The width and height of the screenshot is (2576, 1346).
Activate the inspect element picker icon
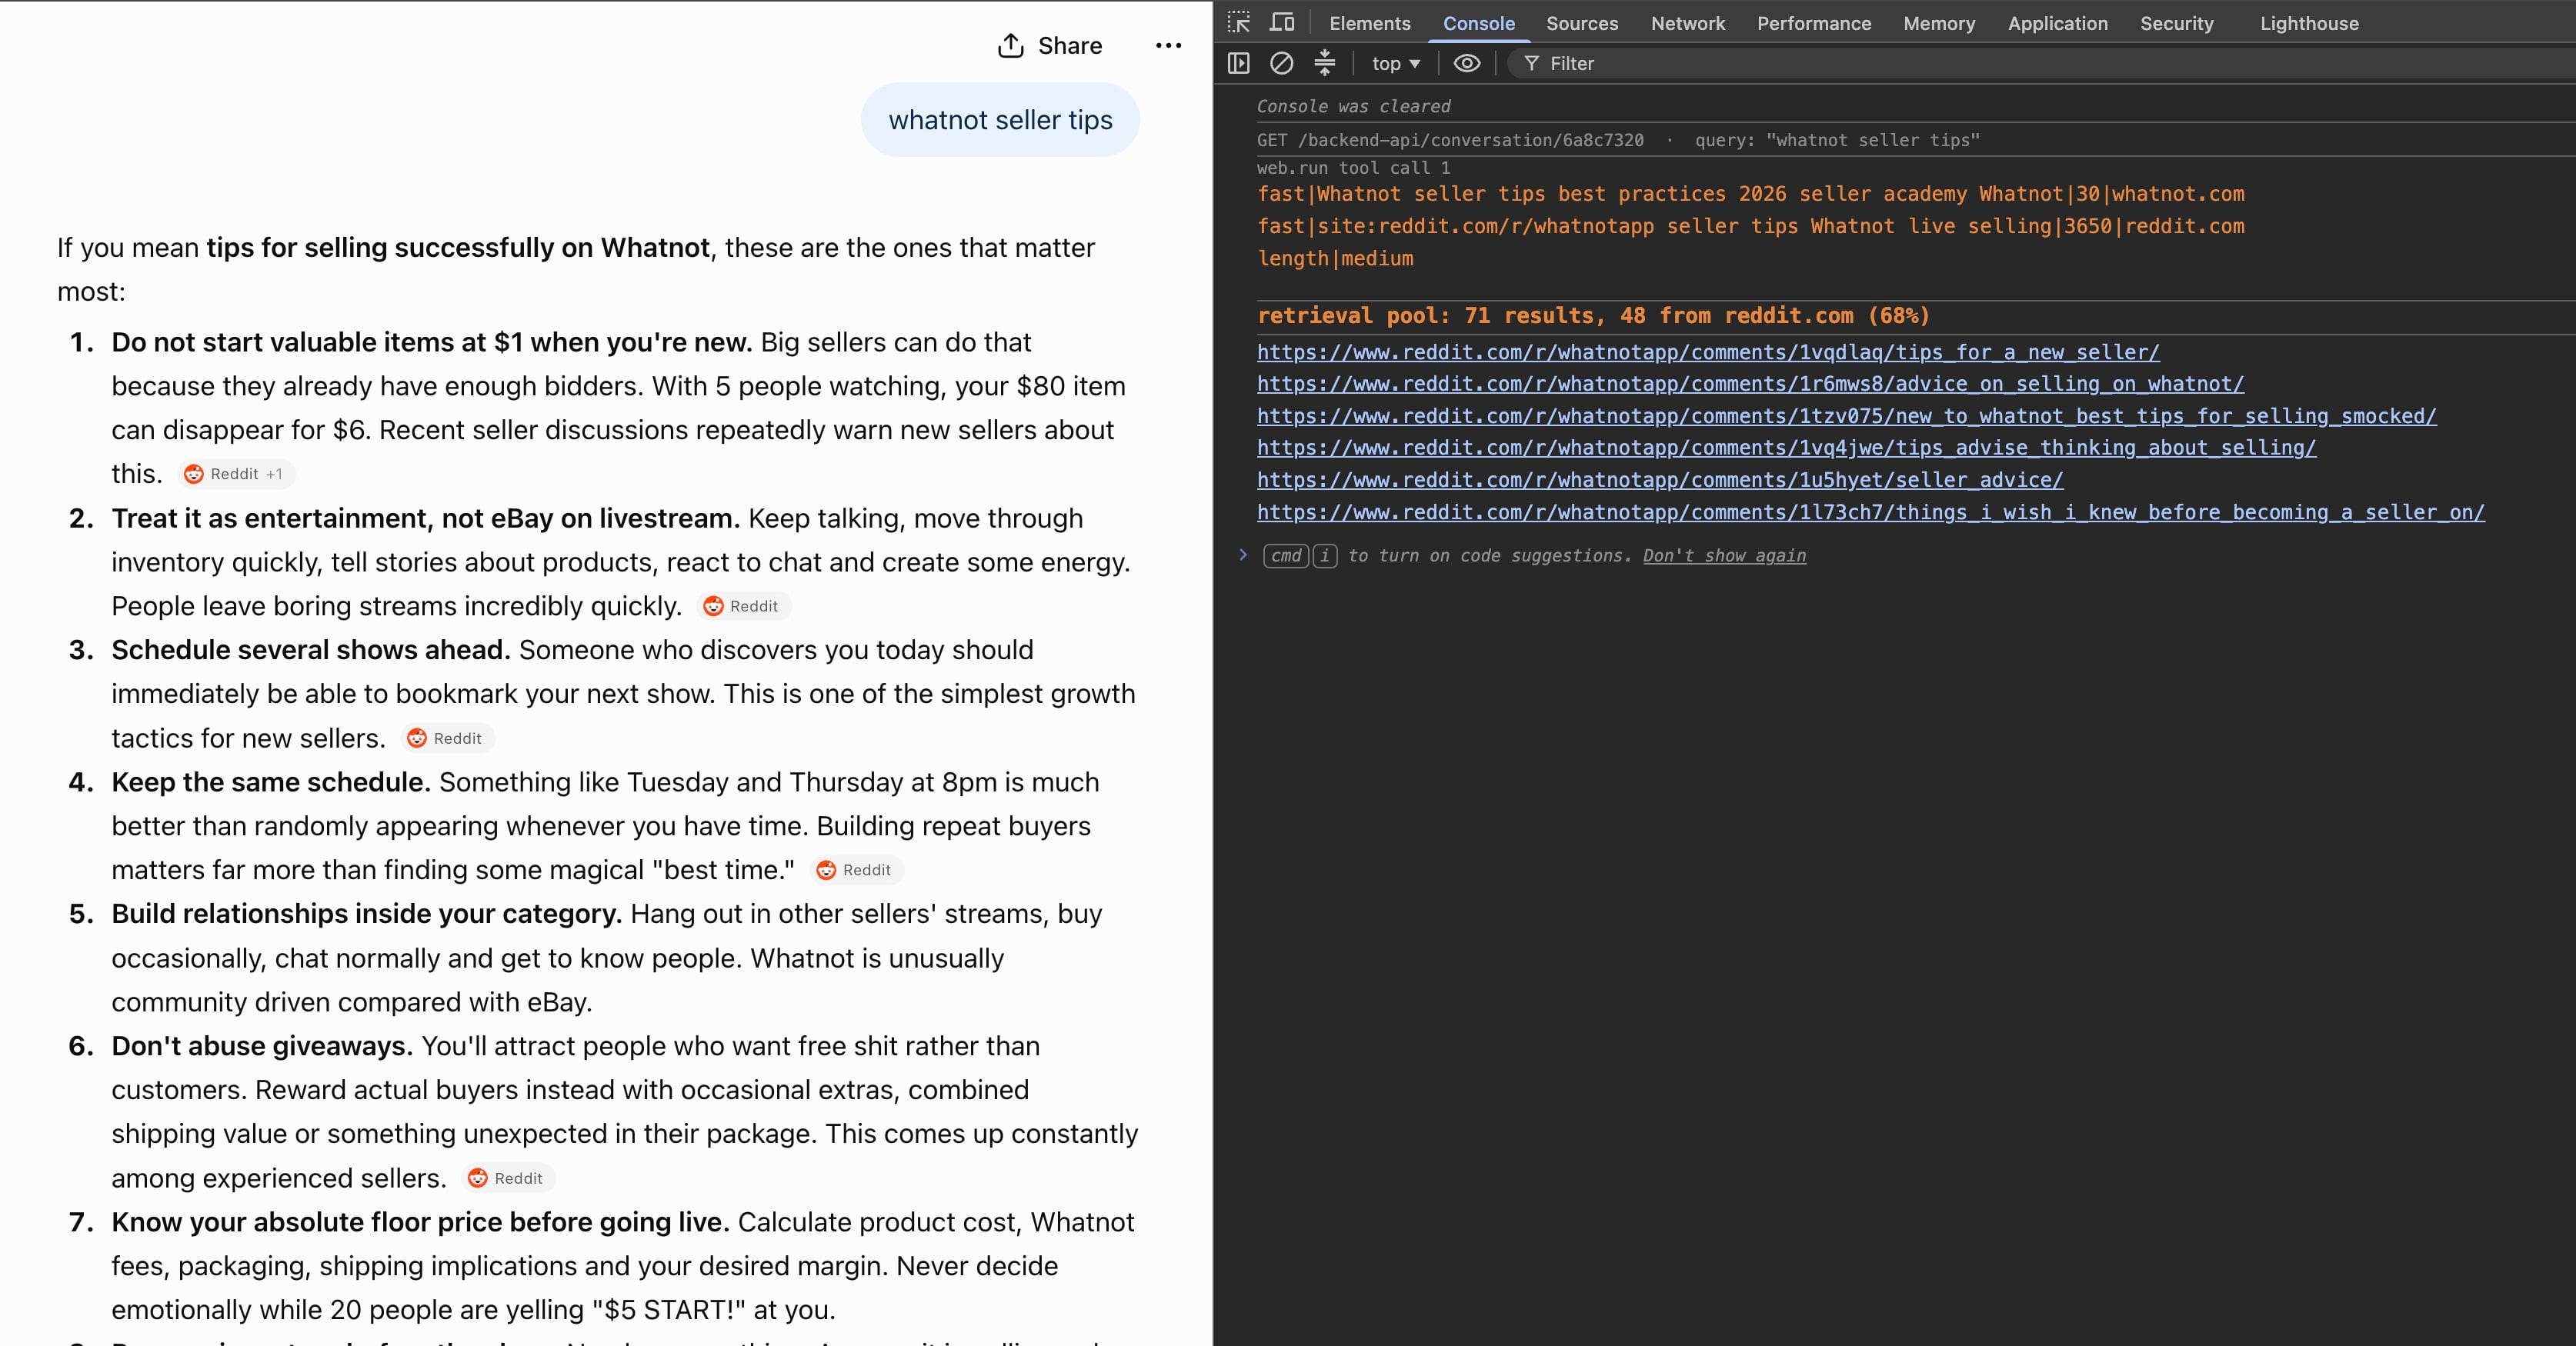pos(1239,22)
